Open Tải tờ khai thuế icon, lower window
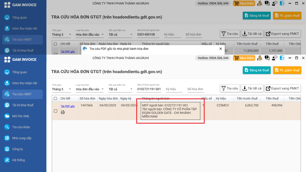The height and width of the screenshot is (172, 306). [7, 105]
